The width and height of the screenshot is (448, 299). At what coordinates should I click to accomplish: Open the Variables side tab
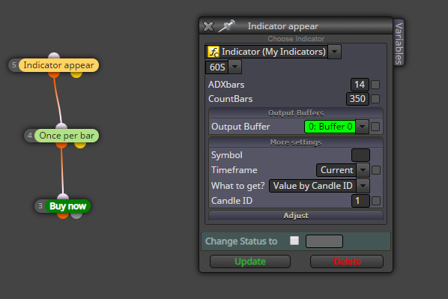click(399, 43)
